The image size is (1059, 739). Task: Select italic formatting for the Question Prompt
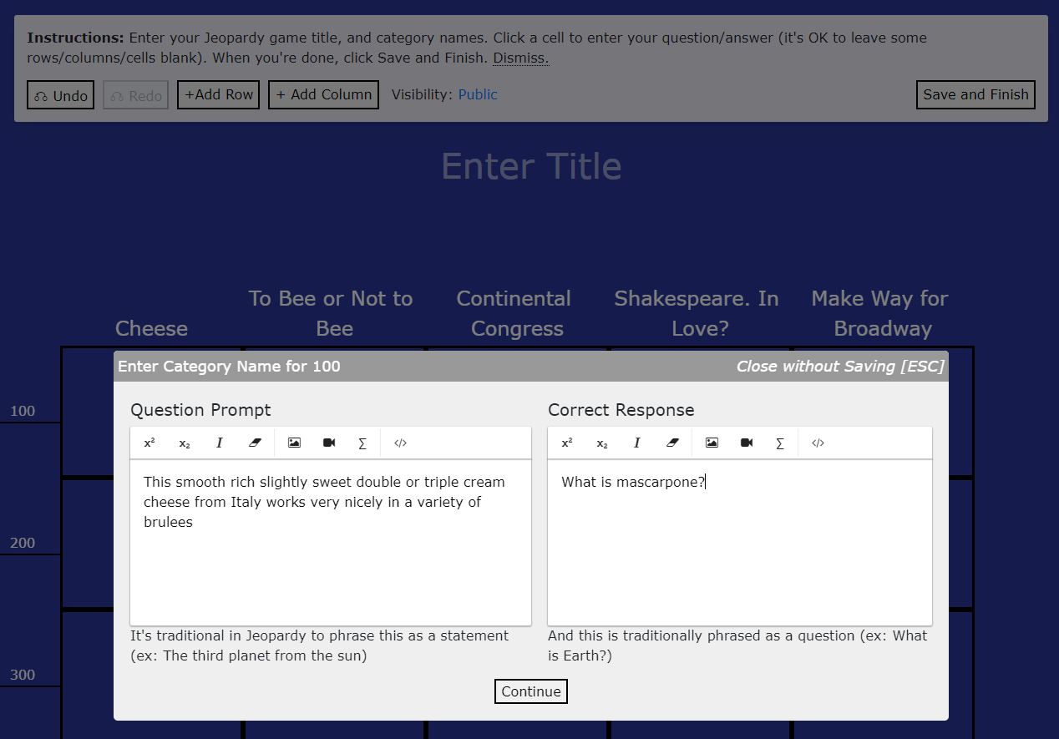click(219, 443)
